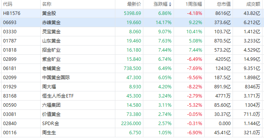
Task: Sort by 1周涨幅 column header
Action: [194, 4]
